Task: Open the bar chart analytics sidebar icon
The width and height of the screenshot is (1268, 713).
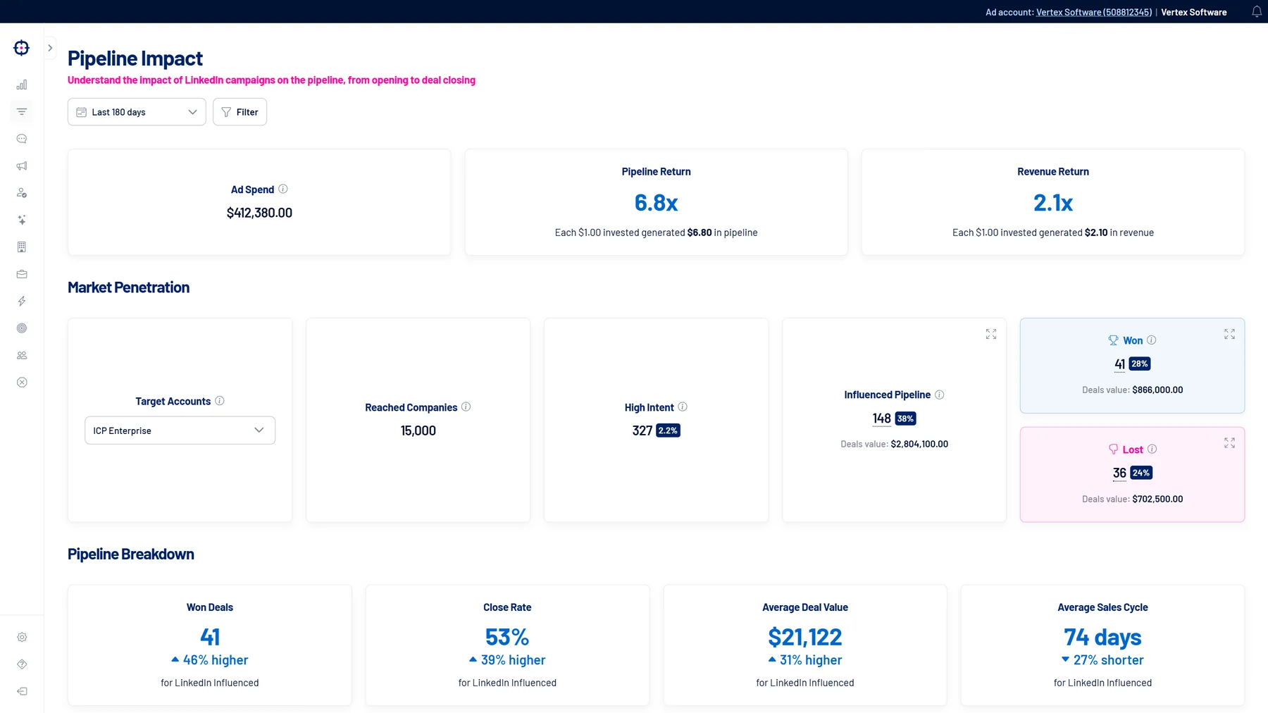Action: (x=22, y=85)
